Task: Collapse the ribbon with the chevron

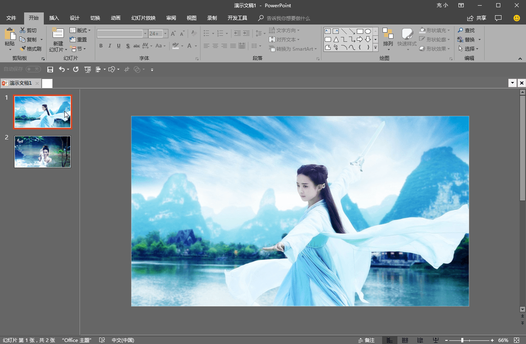Action: tap(520, 59)
